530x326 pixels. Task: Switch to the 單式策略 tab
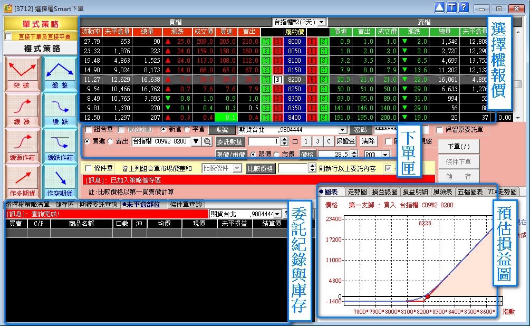click(x=41, y=24)
